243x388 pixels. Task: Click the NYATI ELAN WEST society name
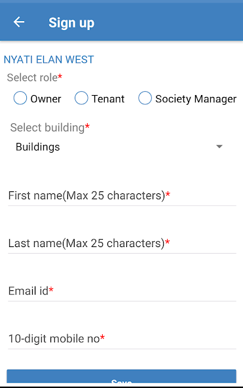[48, 60]
